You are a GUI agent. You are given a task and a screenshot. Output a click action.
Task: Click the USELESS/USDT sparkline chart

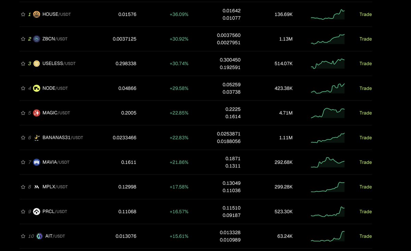(x=328, y=64)
